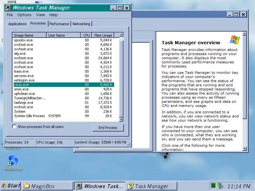Switch to MagicBox taskbar button

(x=47, y=186)
